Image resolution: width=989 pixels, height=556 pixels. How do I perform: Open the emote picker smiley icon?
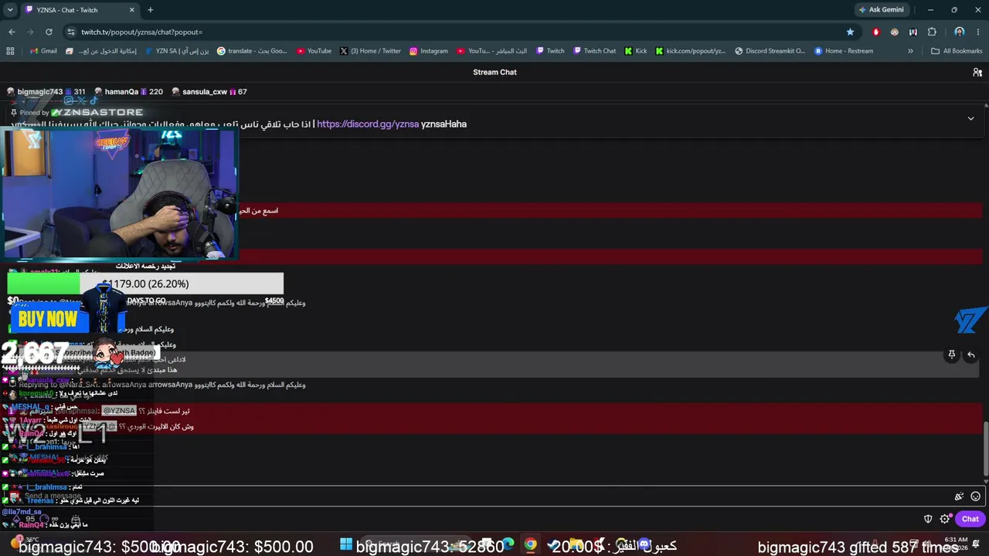(x=975, y=497)
